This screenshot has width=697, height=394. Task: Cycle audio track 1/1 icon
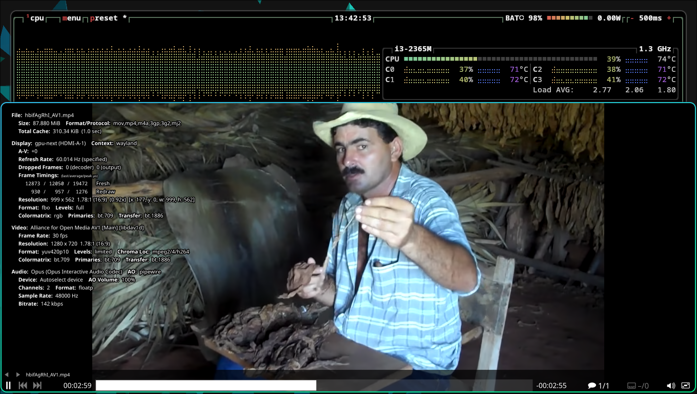pos(598,385)
